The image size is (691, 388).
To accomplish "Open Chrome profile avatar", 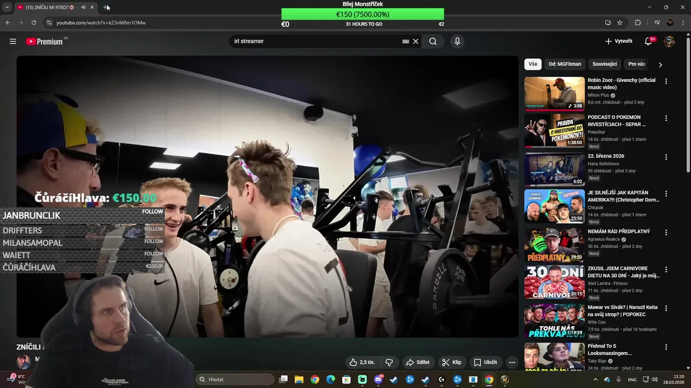I will (x=670, y=23).
